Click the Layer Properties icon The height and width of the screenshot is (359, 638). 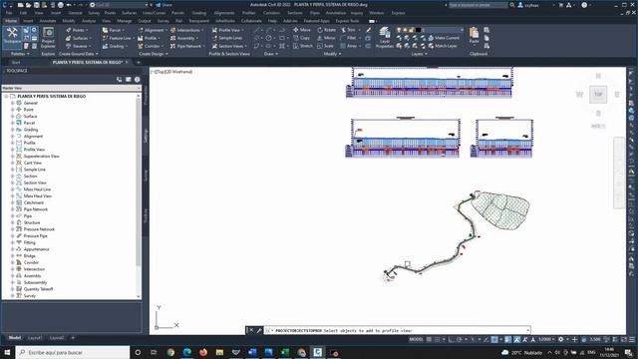click(x=384, y=38)
